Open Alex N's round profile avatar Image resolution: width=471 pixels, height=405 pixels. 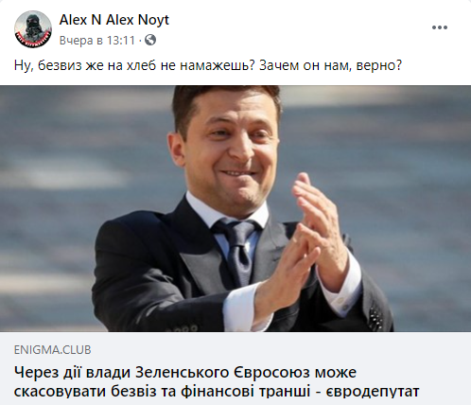pos(33,29)
